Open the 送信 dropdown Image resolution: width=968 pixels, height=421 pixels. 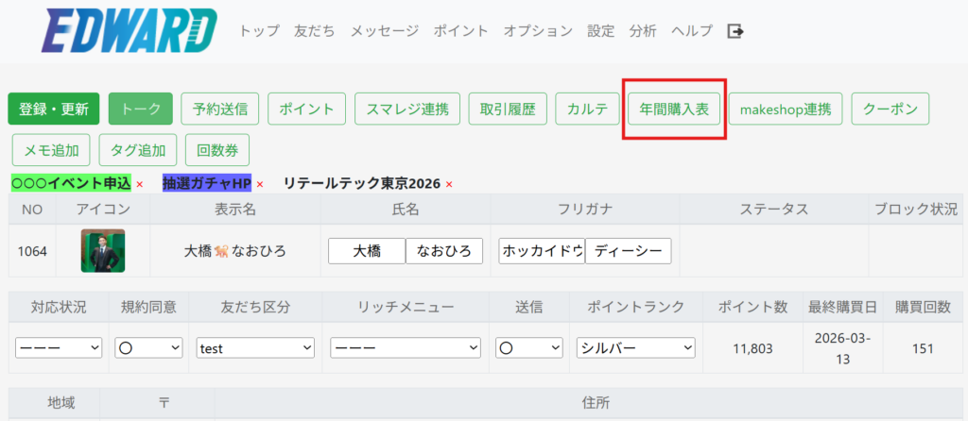tap(528, 348)
